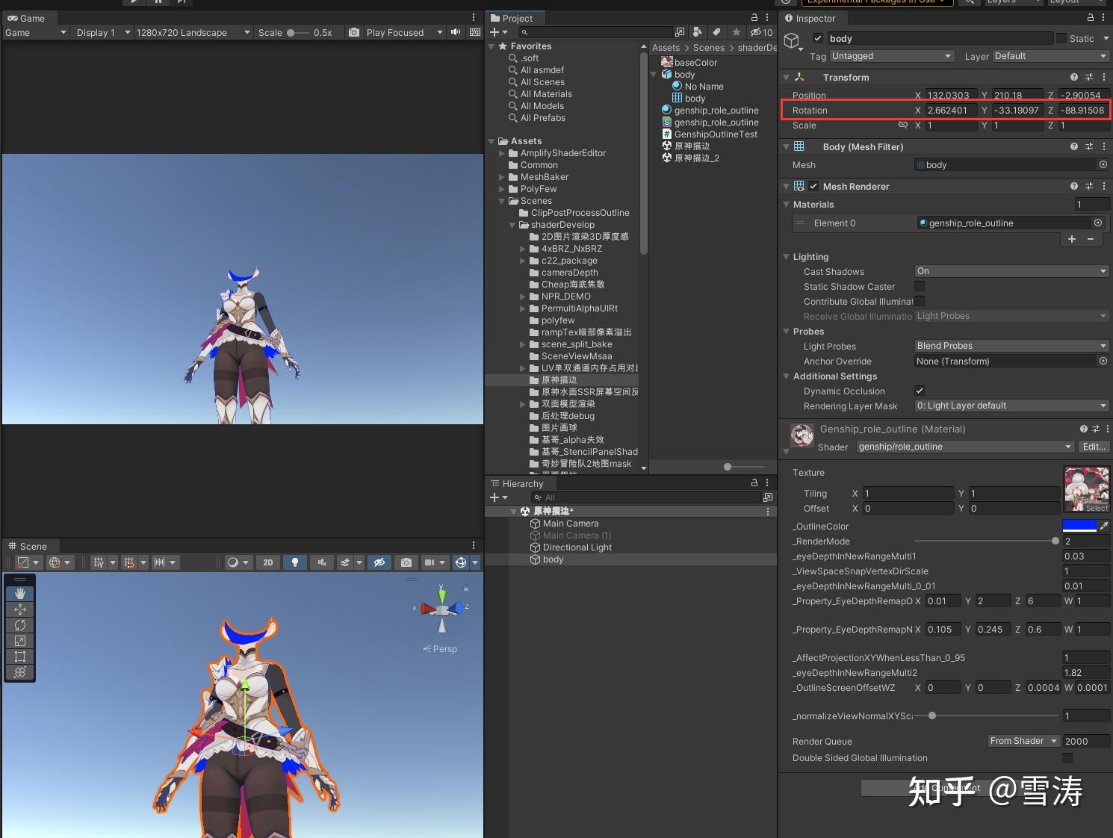The image size is (1113, 838).
Task: Open the Tag Untagged dropdown
Action: click(x=892, y=56)
